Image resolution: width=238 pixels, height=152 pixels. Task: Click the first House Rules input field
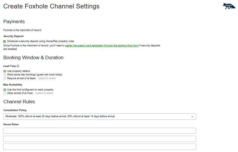(100, 131)
